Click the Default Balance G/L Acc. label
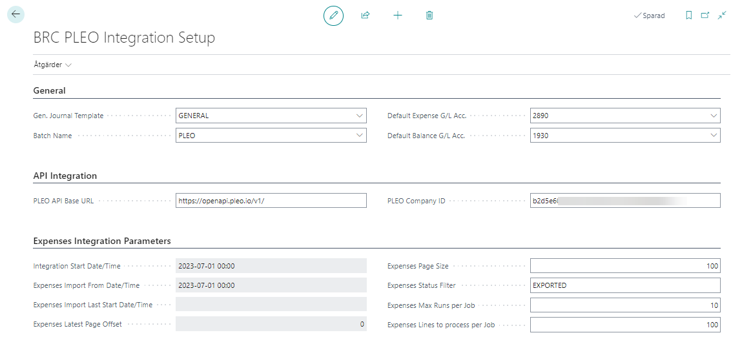 click(x=426, y=136)
